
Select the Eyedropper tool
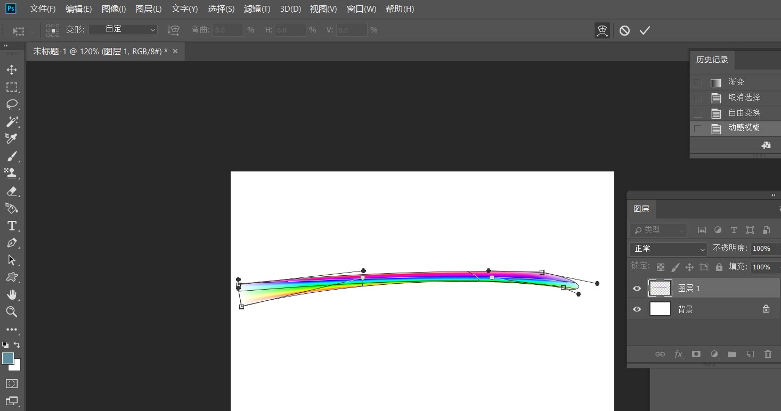point(12,138)
